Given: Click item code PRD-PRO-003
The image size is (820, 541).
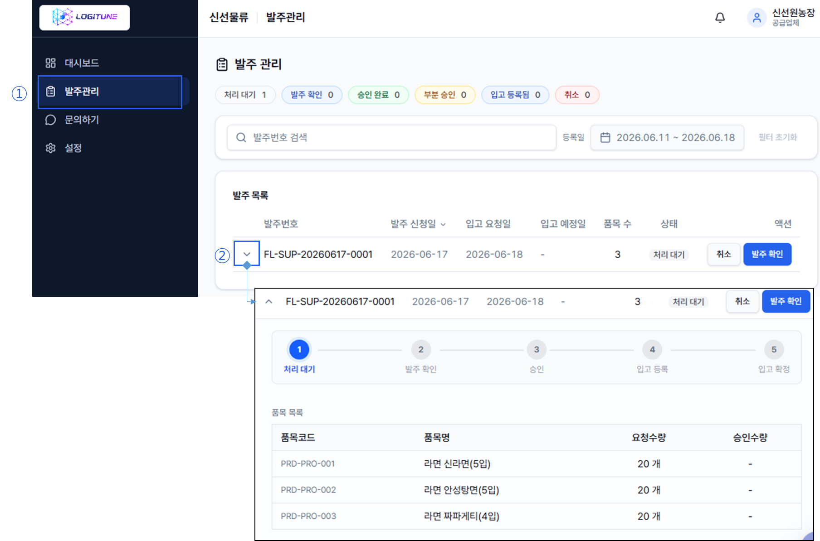Looking at the screenshot, I should click(308, 516).
